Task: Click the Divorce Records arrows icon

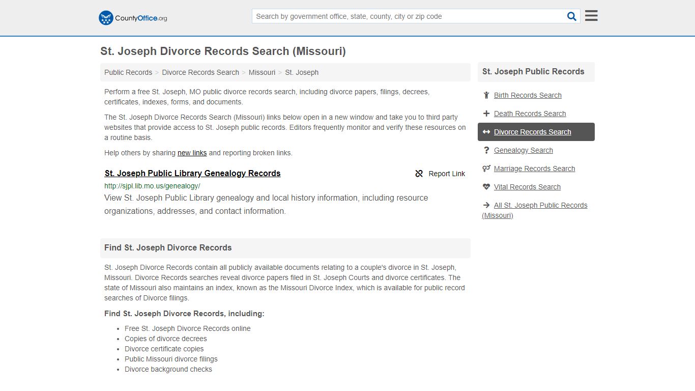Action: [x=486, y=132]
